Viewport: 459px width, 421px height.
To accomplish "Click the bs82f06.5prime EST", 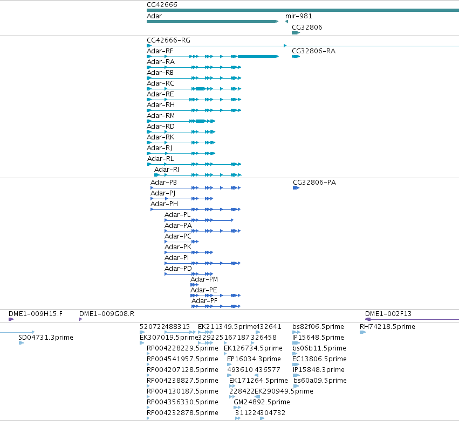I will coord(296,332).
